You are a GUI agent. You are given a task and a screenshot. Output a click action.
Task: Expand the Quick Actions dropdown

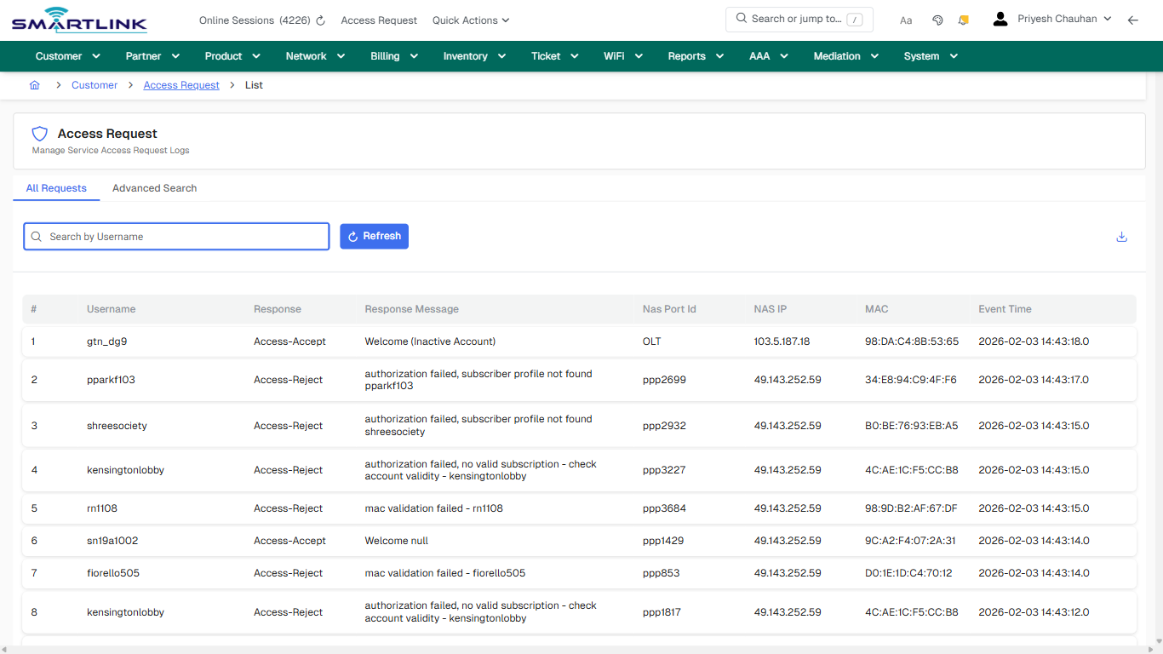point(470,20)
